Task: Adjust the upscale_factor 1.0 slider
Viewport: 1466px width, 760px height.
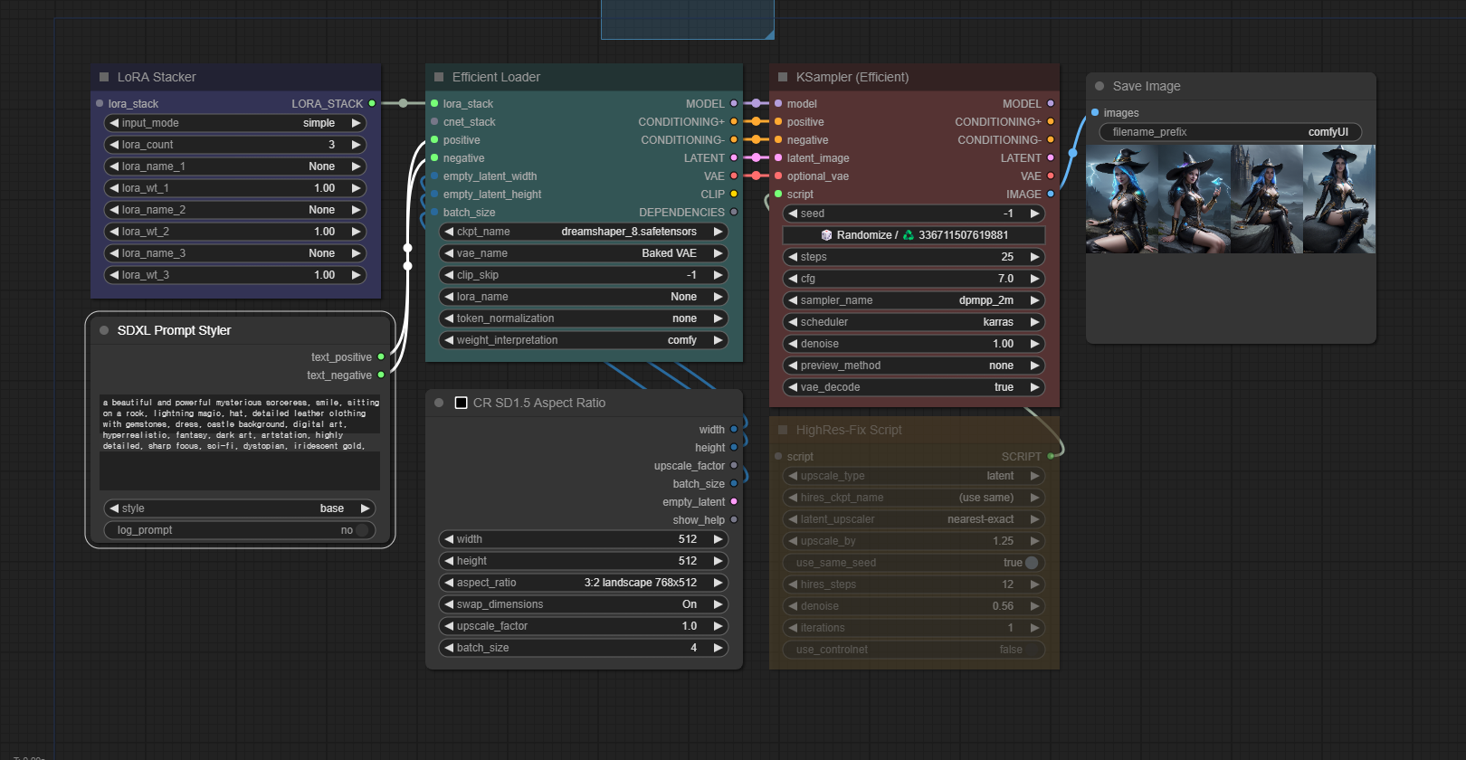Action: click(x=584, y=626)
